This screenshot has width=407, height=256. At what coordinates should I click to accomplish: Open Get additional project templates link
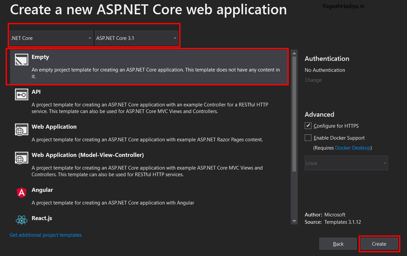(46, 235)
